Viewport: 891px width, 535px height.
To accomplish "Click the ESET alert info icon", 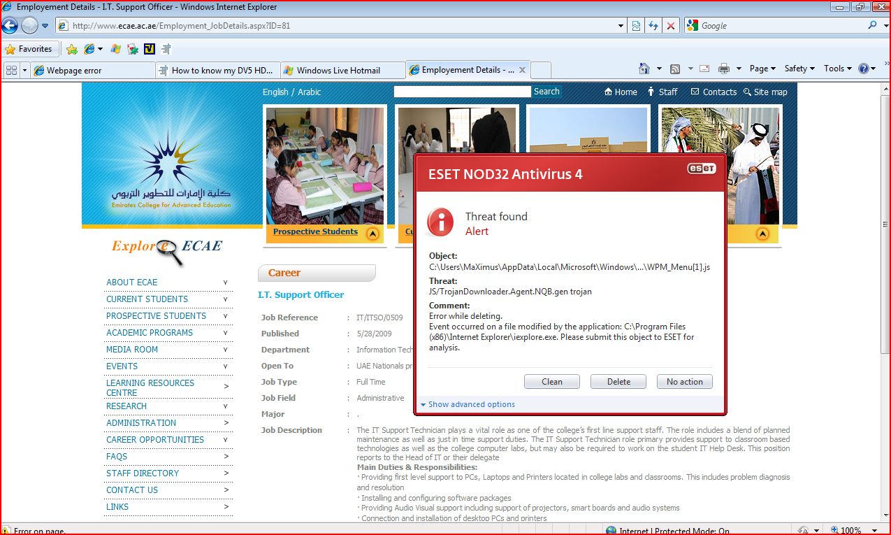I will (x=441, y=222).
